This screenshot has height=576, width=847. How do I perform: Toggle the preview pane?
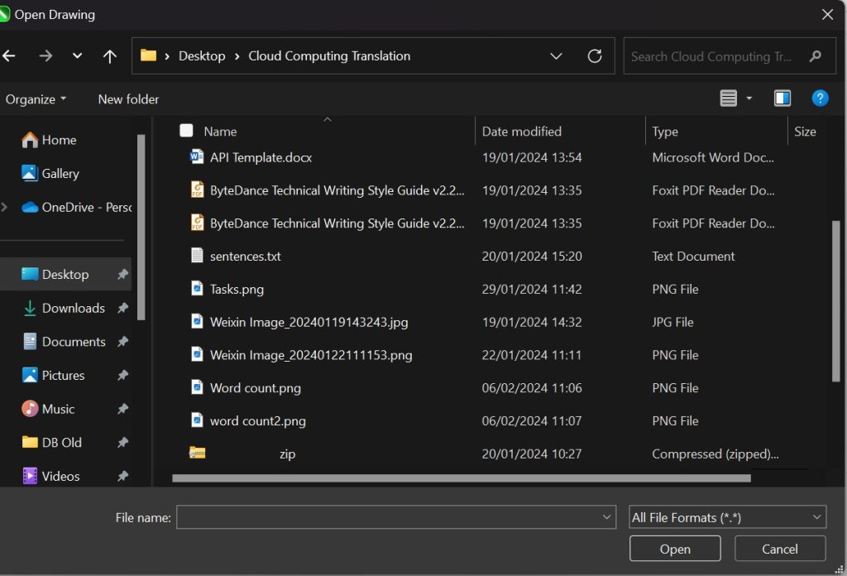[x=782, y=98]
